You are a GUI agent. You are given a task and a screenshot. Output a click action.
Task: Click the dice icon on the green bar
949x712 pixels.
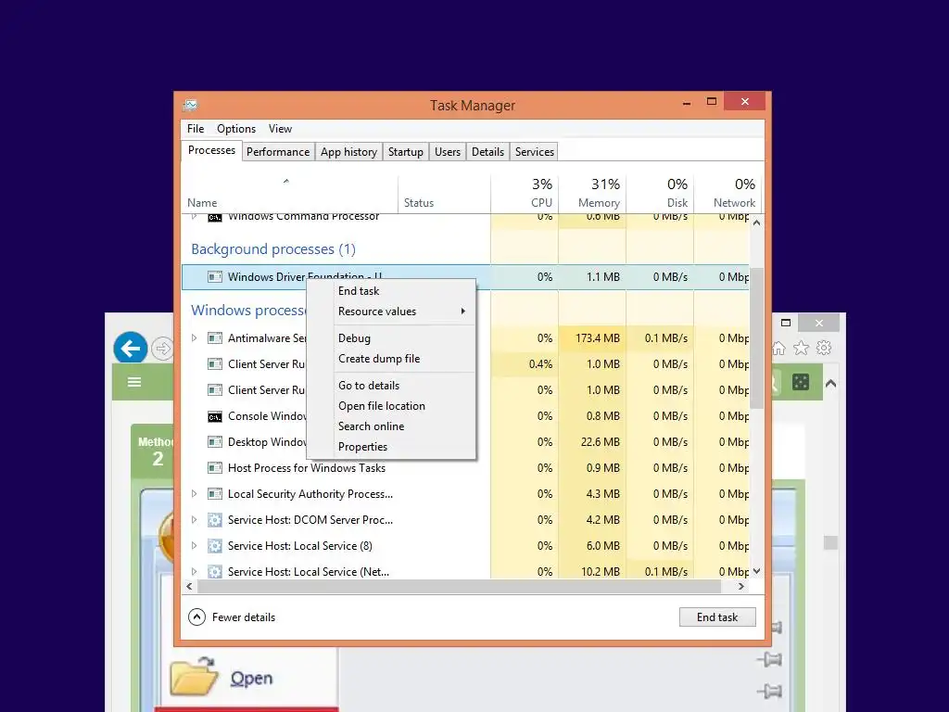[x=801, y=382]
